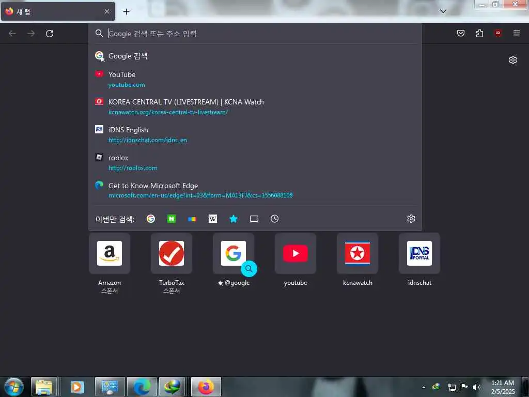
Task: Focus the Google search or address field
Action: point(255,34)
